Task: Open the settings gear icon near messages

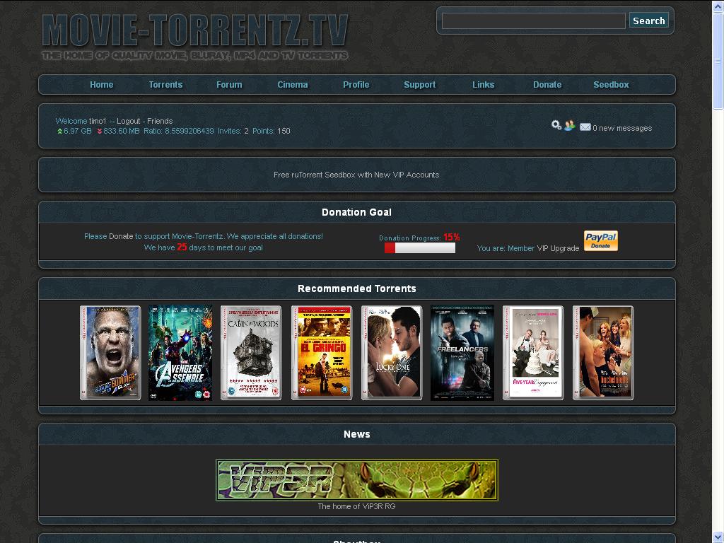Action: [556, 124]
